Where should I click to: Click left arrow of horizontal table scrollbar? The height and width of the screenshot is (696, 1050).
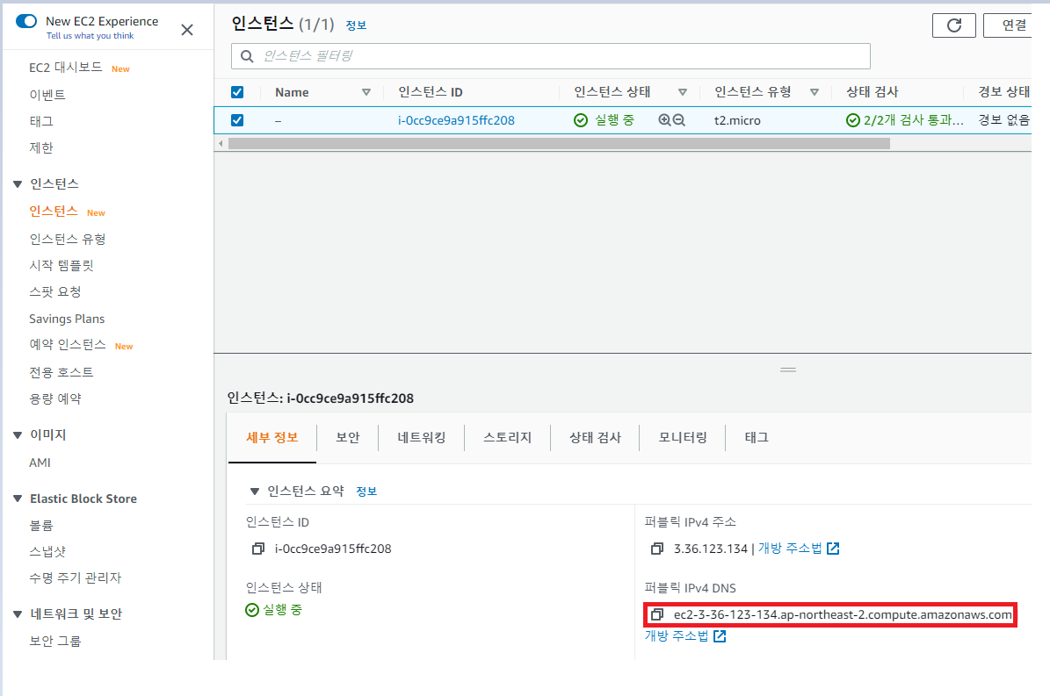pyautogui.click(x=221, y=144)
